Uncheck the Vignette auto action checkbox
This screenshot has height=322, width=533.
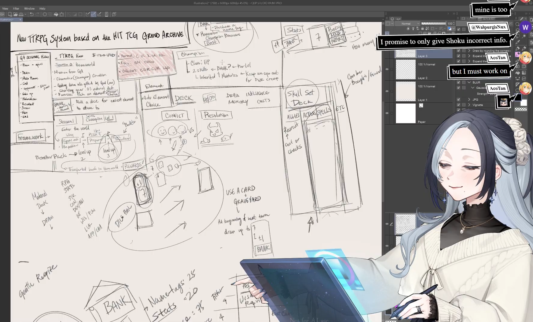[x=459, y=105]
